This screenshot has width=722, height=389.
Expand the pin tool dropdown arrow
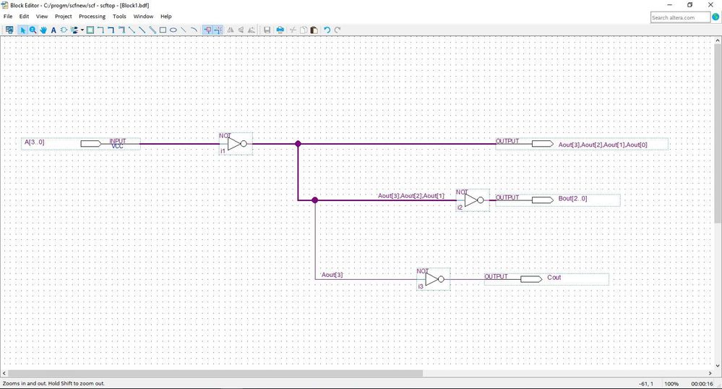click(x=82, y=30)
